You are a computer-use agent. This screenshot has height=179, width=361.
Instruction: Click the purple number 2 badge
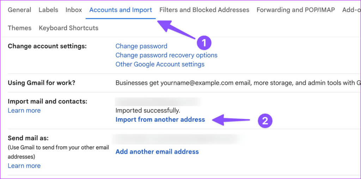point(265,121)
